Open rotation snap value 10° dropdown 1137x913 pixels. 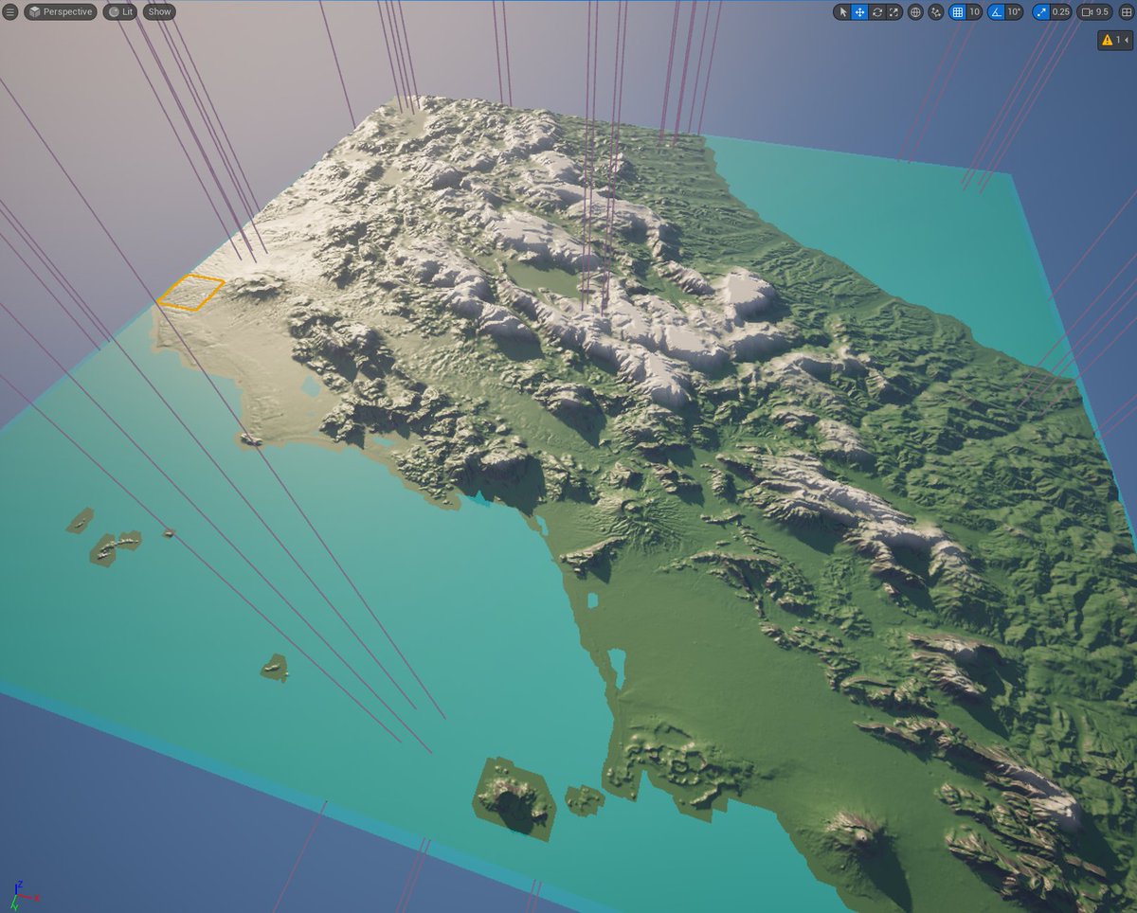pos(1014,12)
